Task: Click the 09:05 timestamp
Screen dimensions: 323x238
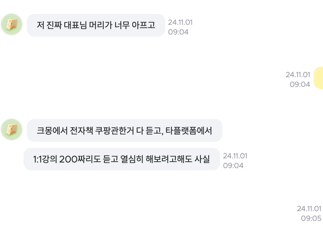Action: [311, 218]
